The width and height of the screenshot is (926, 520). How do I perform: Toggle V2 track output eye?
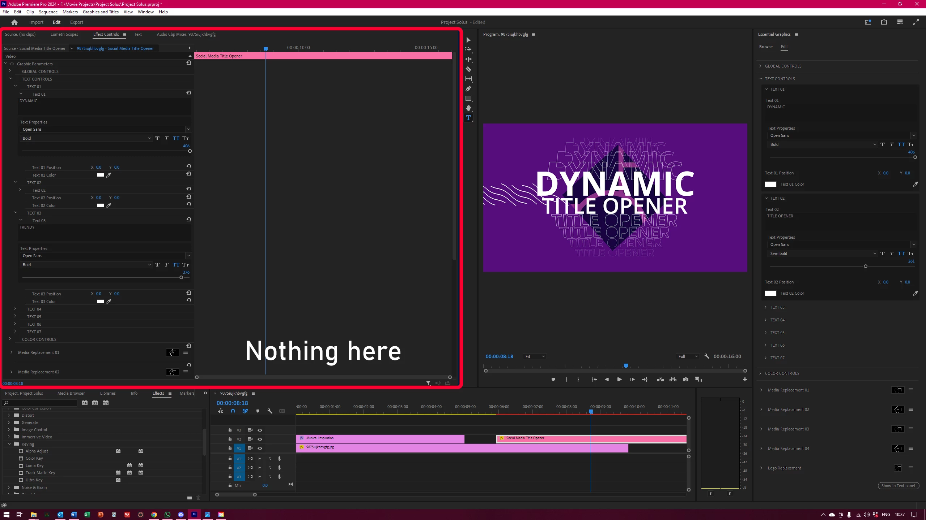point(260,439)
